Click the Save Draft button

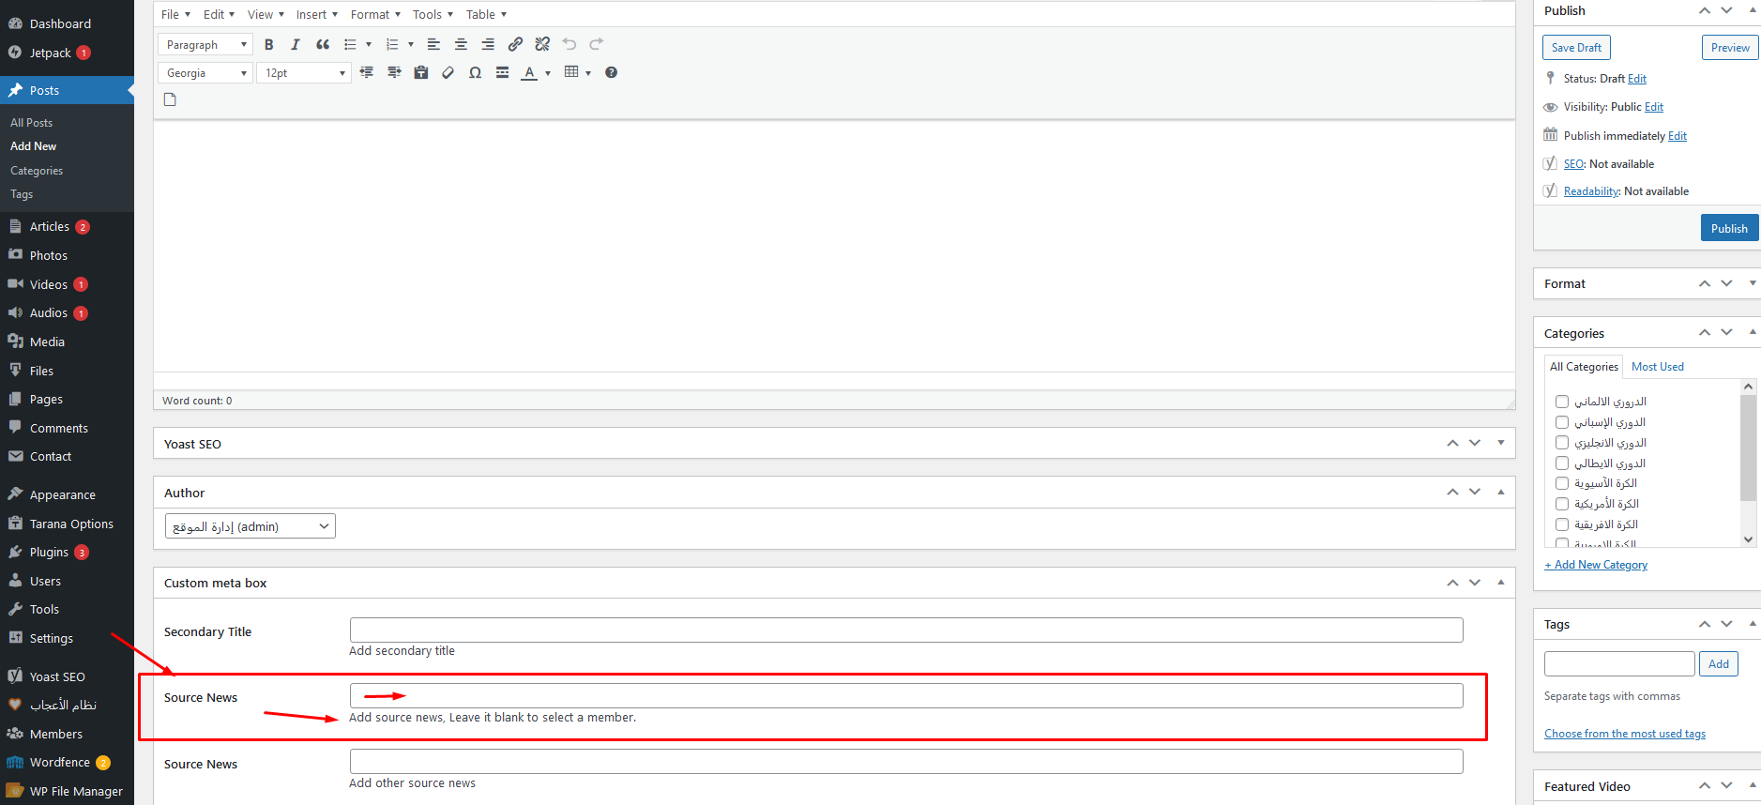(1575, 48)
